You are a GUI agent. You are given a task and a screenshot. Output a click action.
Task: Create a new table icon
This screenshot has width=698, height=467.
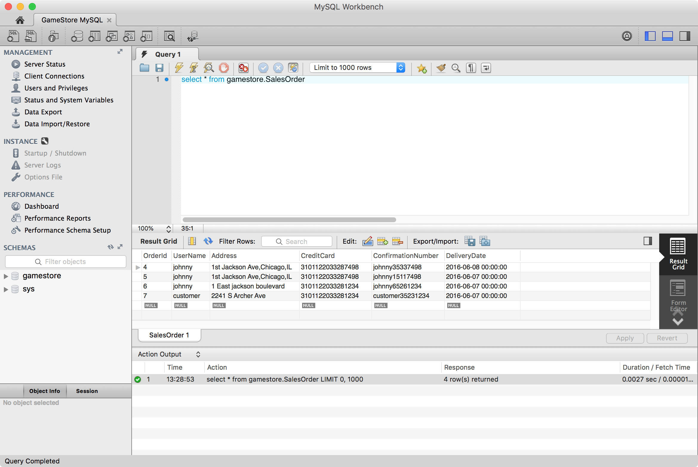point(94,36)
